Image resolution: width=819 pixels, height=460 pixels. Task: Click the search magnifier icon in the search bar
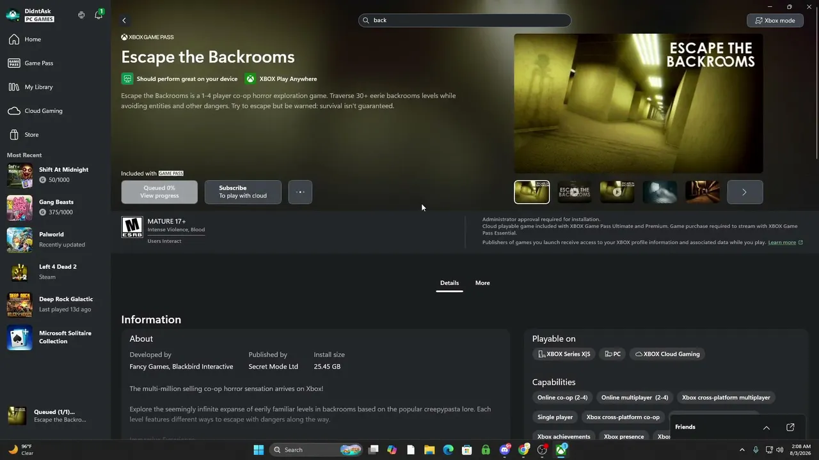coord(367,20)
